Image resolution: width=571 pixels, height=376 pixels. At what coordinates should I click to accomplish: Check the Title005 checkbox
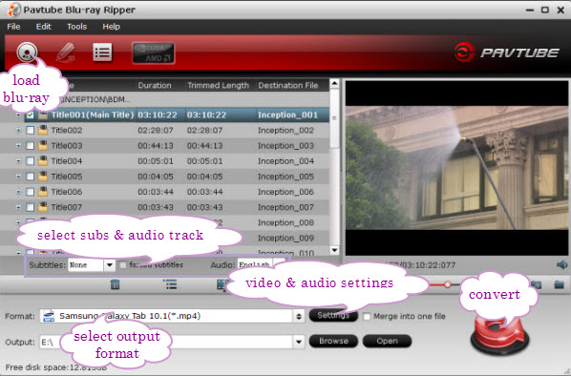[31, 177]
